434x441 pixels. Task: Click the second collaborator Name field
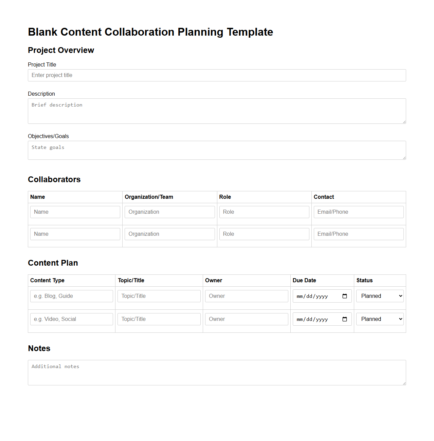[75, 234]
